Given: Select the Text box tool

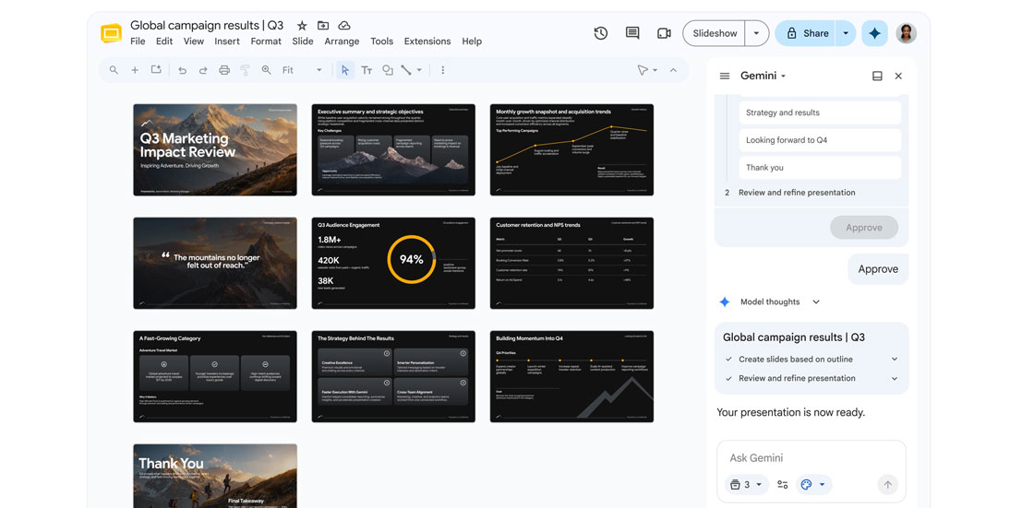Looking at the screenshot, I should click(x=367, y=70).
